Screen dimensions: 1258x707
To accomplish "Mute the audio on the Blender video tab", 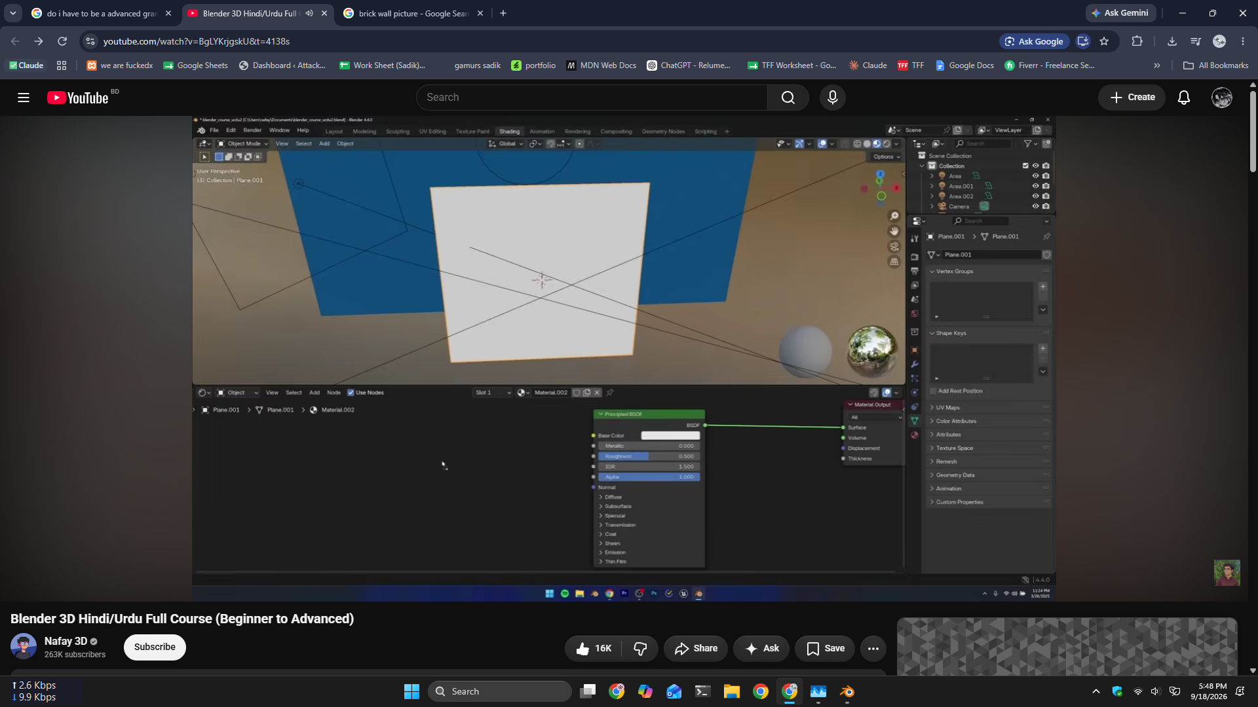I will [309, 13].
